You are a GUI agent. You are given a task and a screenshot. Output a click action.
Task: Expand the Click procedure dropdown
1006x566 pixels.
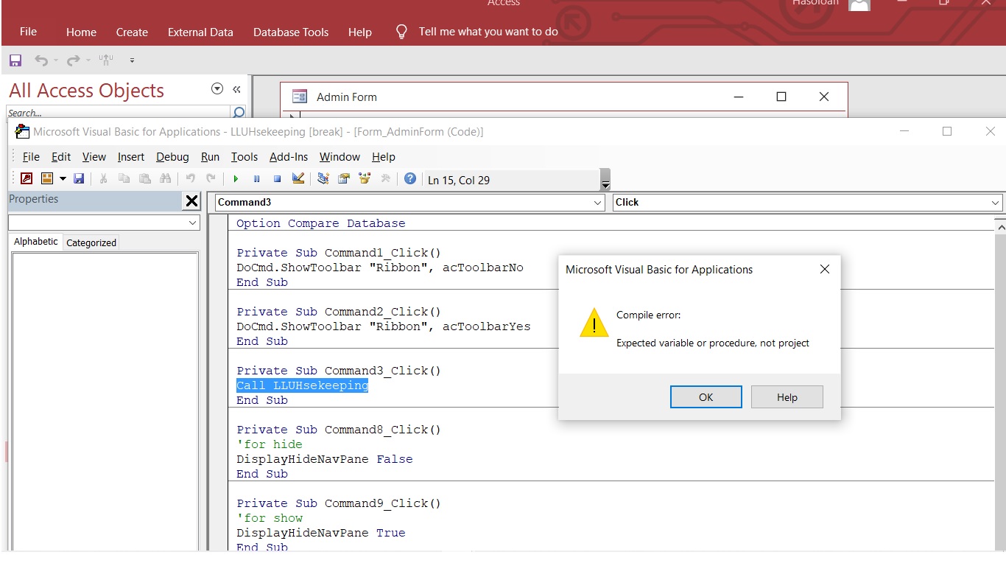pyautogui.click(x=996, y=203)
